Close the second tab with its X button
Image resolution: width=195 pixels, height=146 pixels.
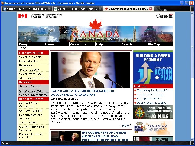pyautogui.click(x=100, y=9)
